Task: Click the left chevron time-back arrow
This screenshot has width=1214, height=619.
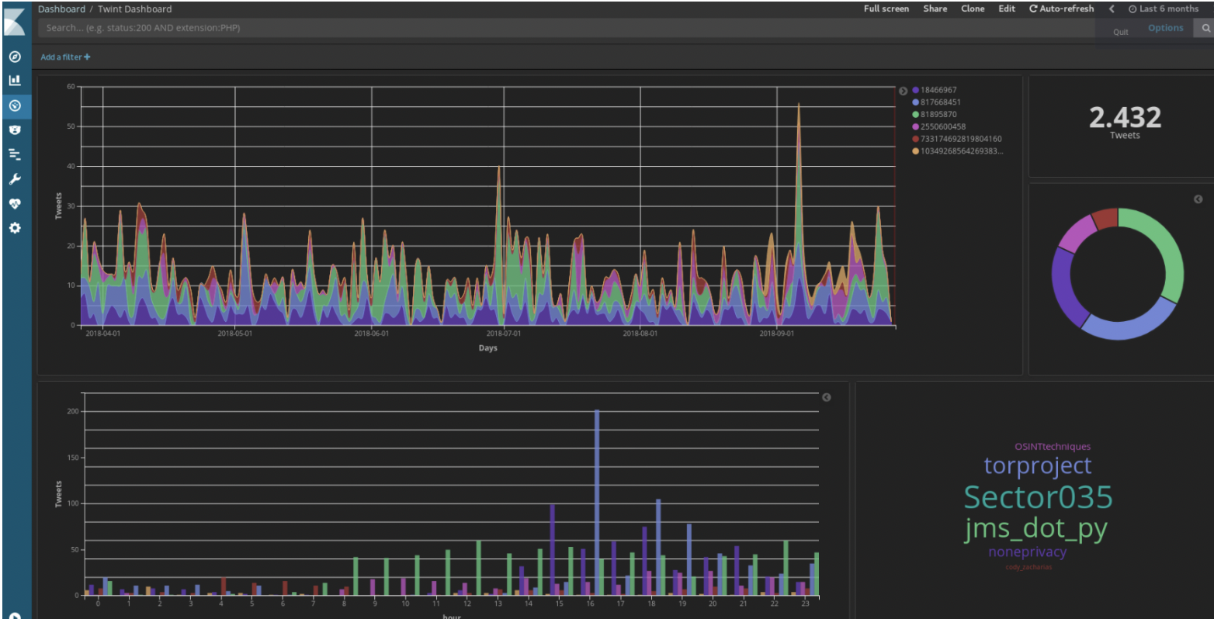Action: (1112, 9)
